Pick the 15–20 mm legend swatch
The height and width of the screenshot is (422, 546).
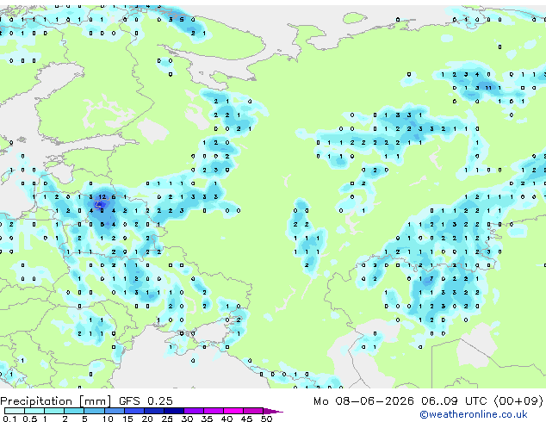pyautogui.click(x=133, y=411)
